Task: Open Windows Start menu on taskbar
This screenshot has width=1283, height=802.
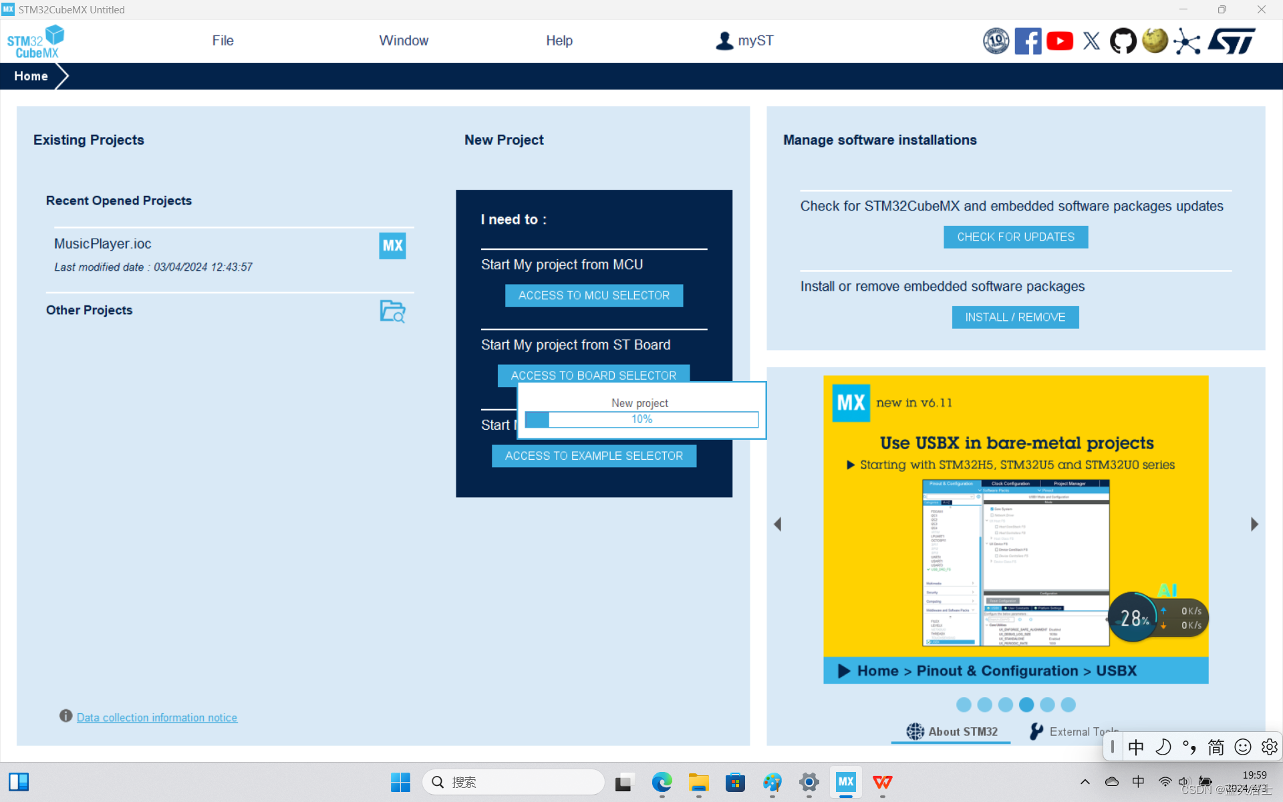Action: click(x=400, y=782)
